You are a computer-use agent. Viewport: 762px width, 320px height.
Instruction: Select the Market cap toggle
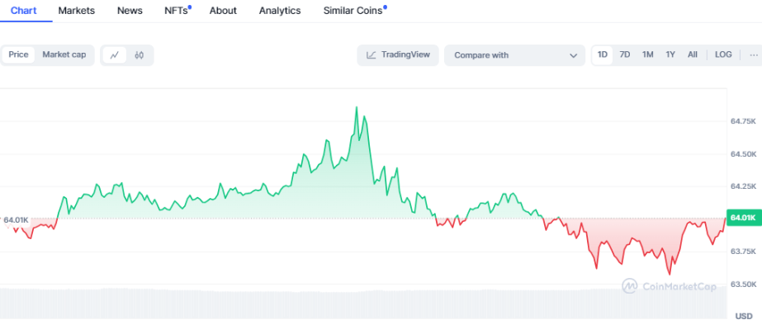[64, 55]
